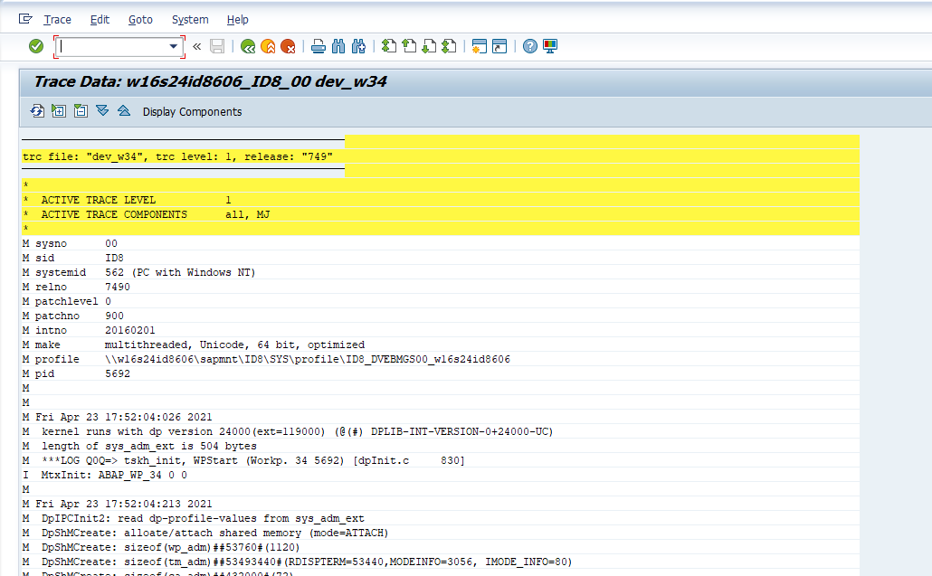Jump down with the double down-arrows icon
Image resolution: width=932 pixels, height=576 pixels.
pos(102,111)
